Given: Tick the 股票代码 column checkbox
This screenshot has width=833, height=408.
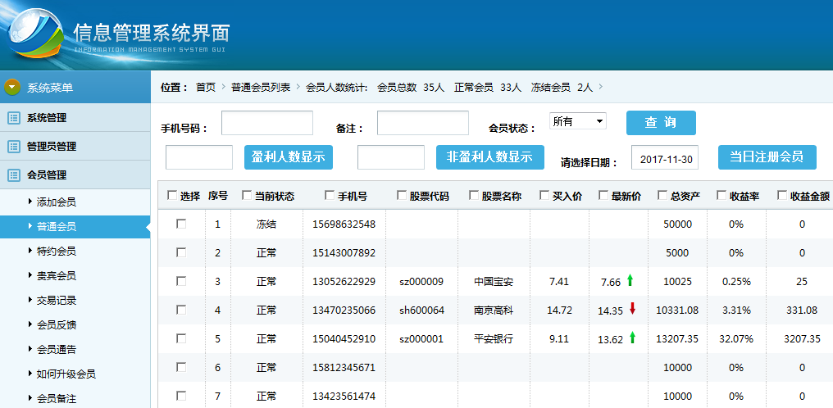Looking at the screenshot, I should pos(402,196).
